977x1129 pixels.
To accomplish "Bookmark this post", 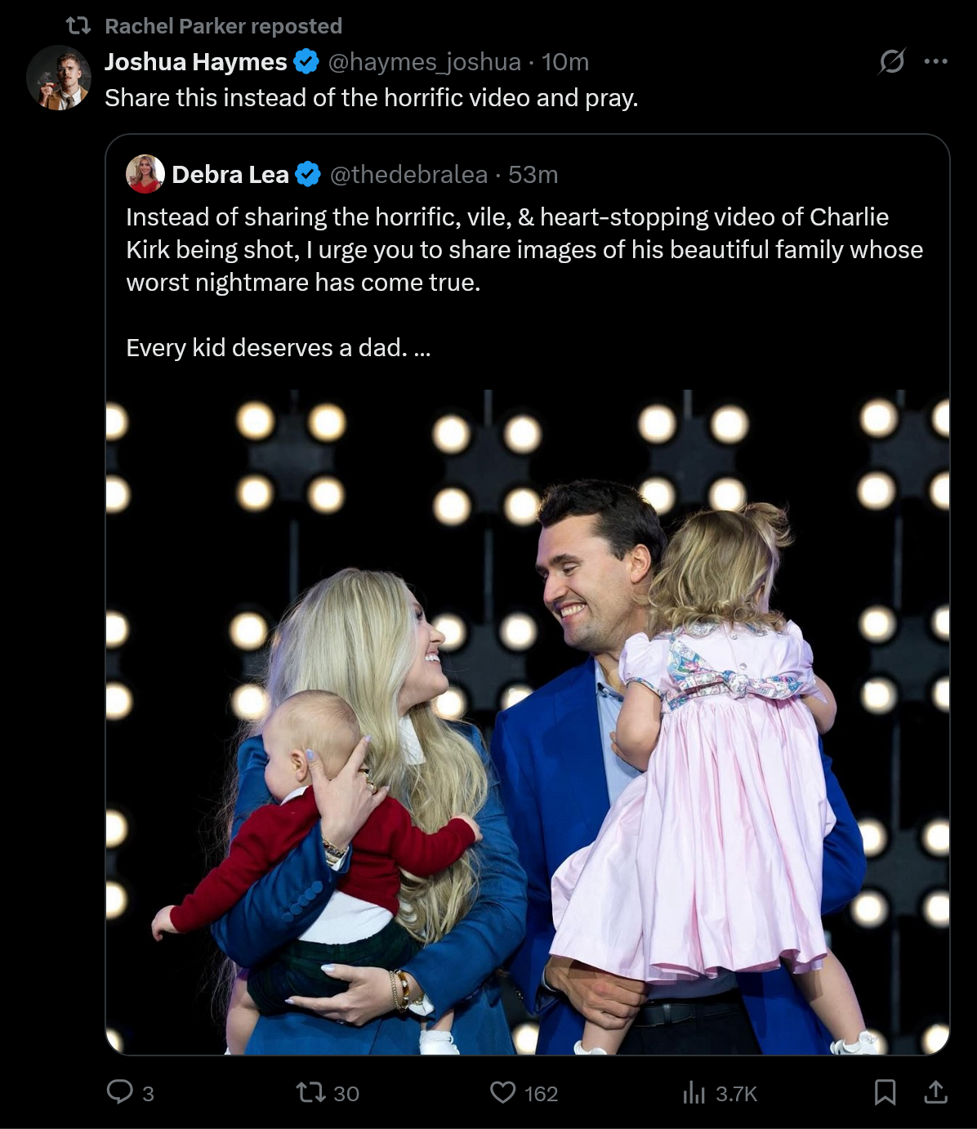I will click(885, 1092).
